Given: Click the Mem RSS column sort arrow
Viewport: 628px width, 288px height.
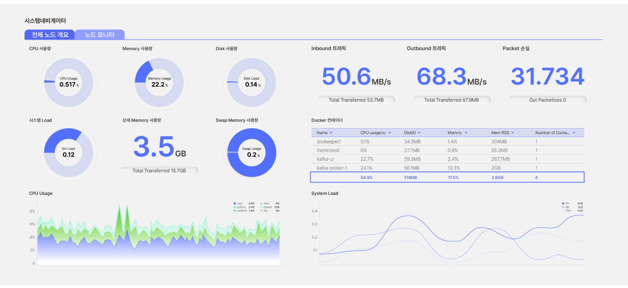Looking at the screenshot, I should click(512, 133).
